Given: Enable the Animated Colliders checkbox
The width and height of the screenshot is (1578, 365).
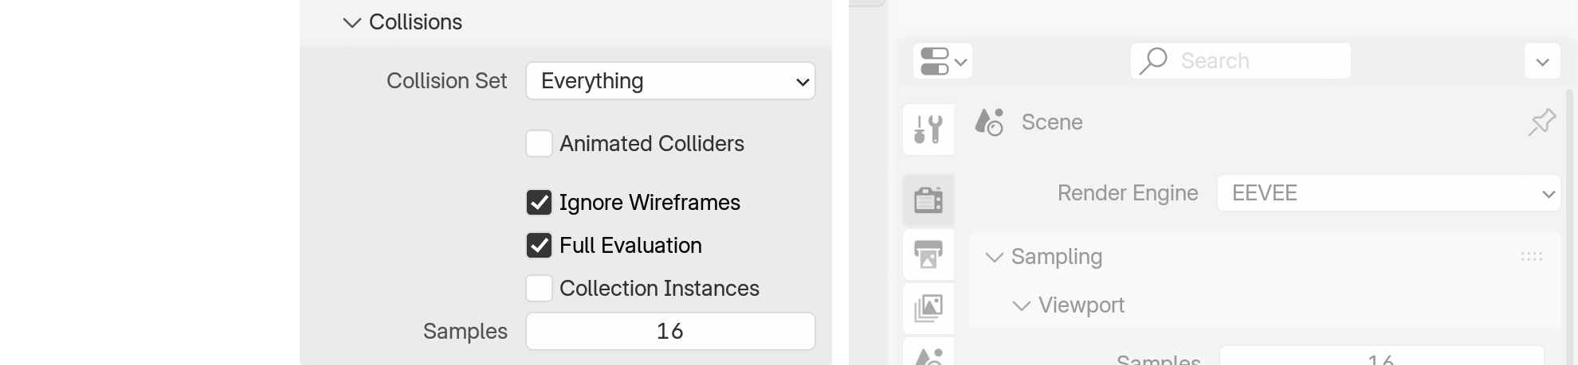Looking at the screenshot, I should pyautogui.click(x=540, y=144).
